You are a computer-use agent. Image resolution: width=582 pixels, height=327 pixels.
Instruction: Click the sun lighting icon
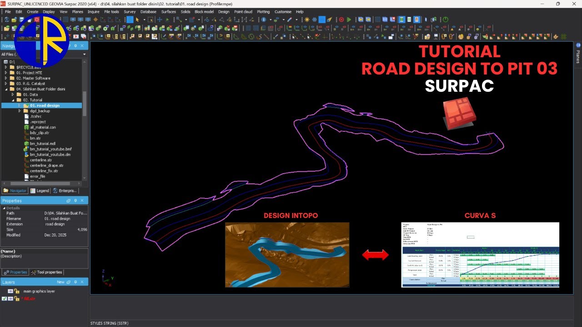[x=307, y=20]
